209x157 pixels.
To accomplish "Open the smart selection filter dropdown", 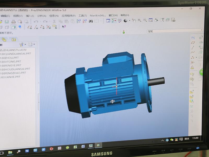I will click(201, 31).
